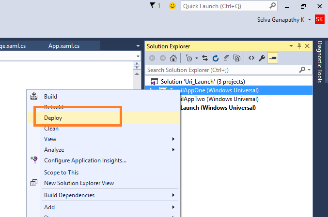Viewport: 328px width, 217px height.
Task: Click the Show All Files icon
Action: coord(237,58)
